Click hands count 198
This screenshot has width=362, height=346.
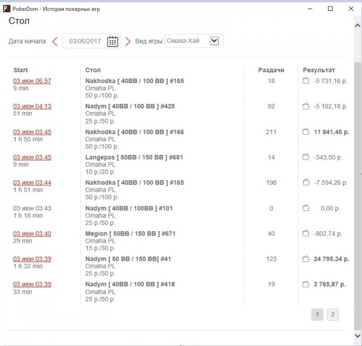point(271,183)
